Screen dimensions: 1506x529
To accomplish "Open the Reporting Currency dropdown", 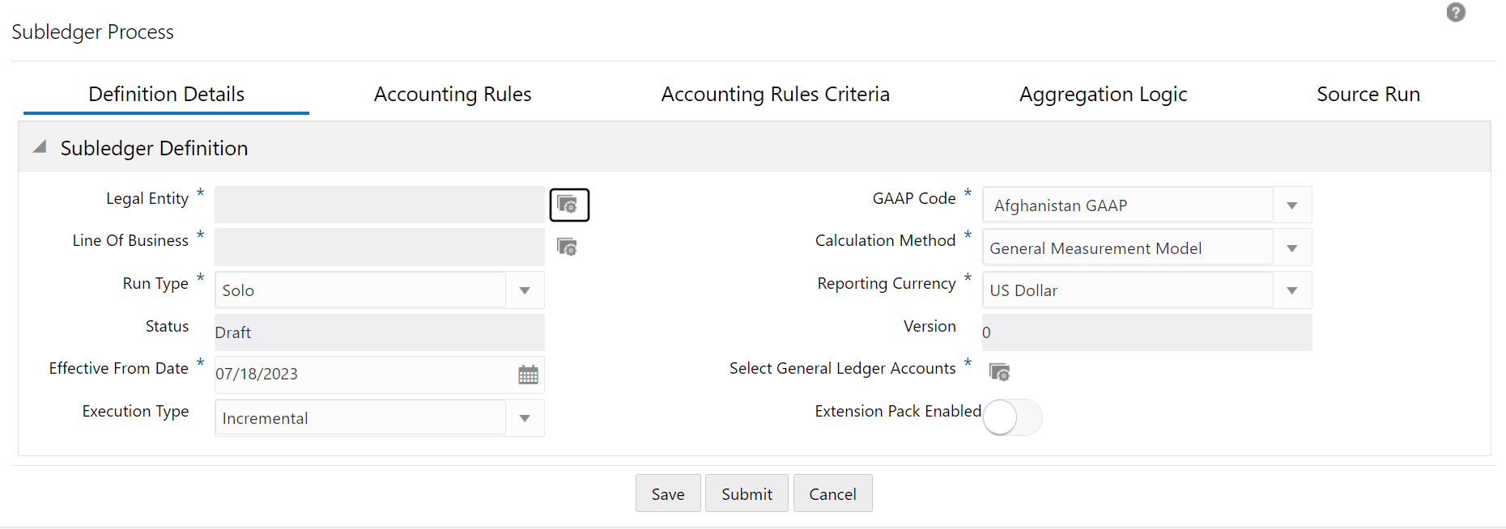I will click(1291, 290).
